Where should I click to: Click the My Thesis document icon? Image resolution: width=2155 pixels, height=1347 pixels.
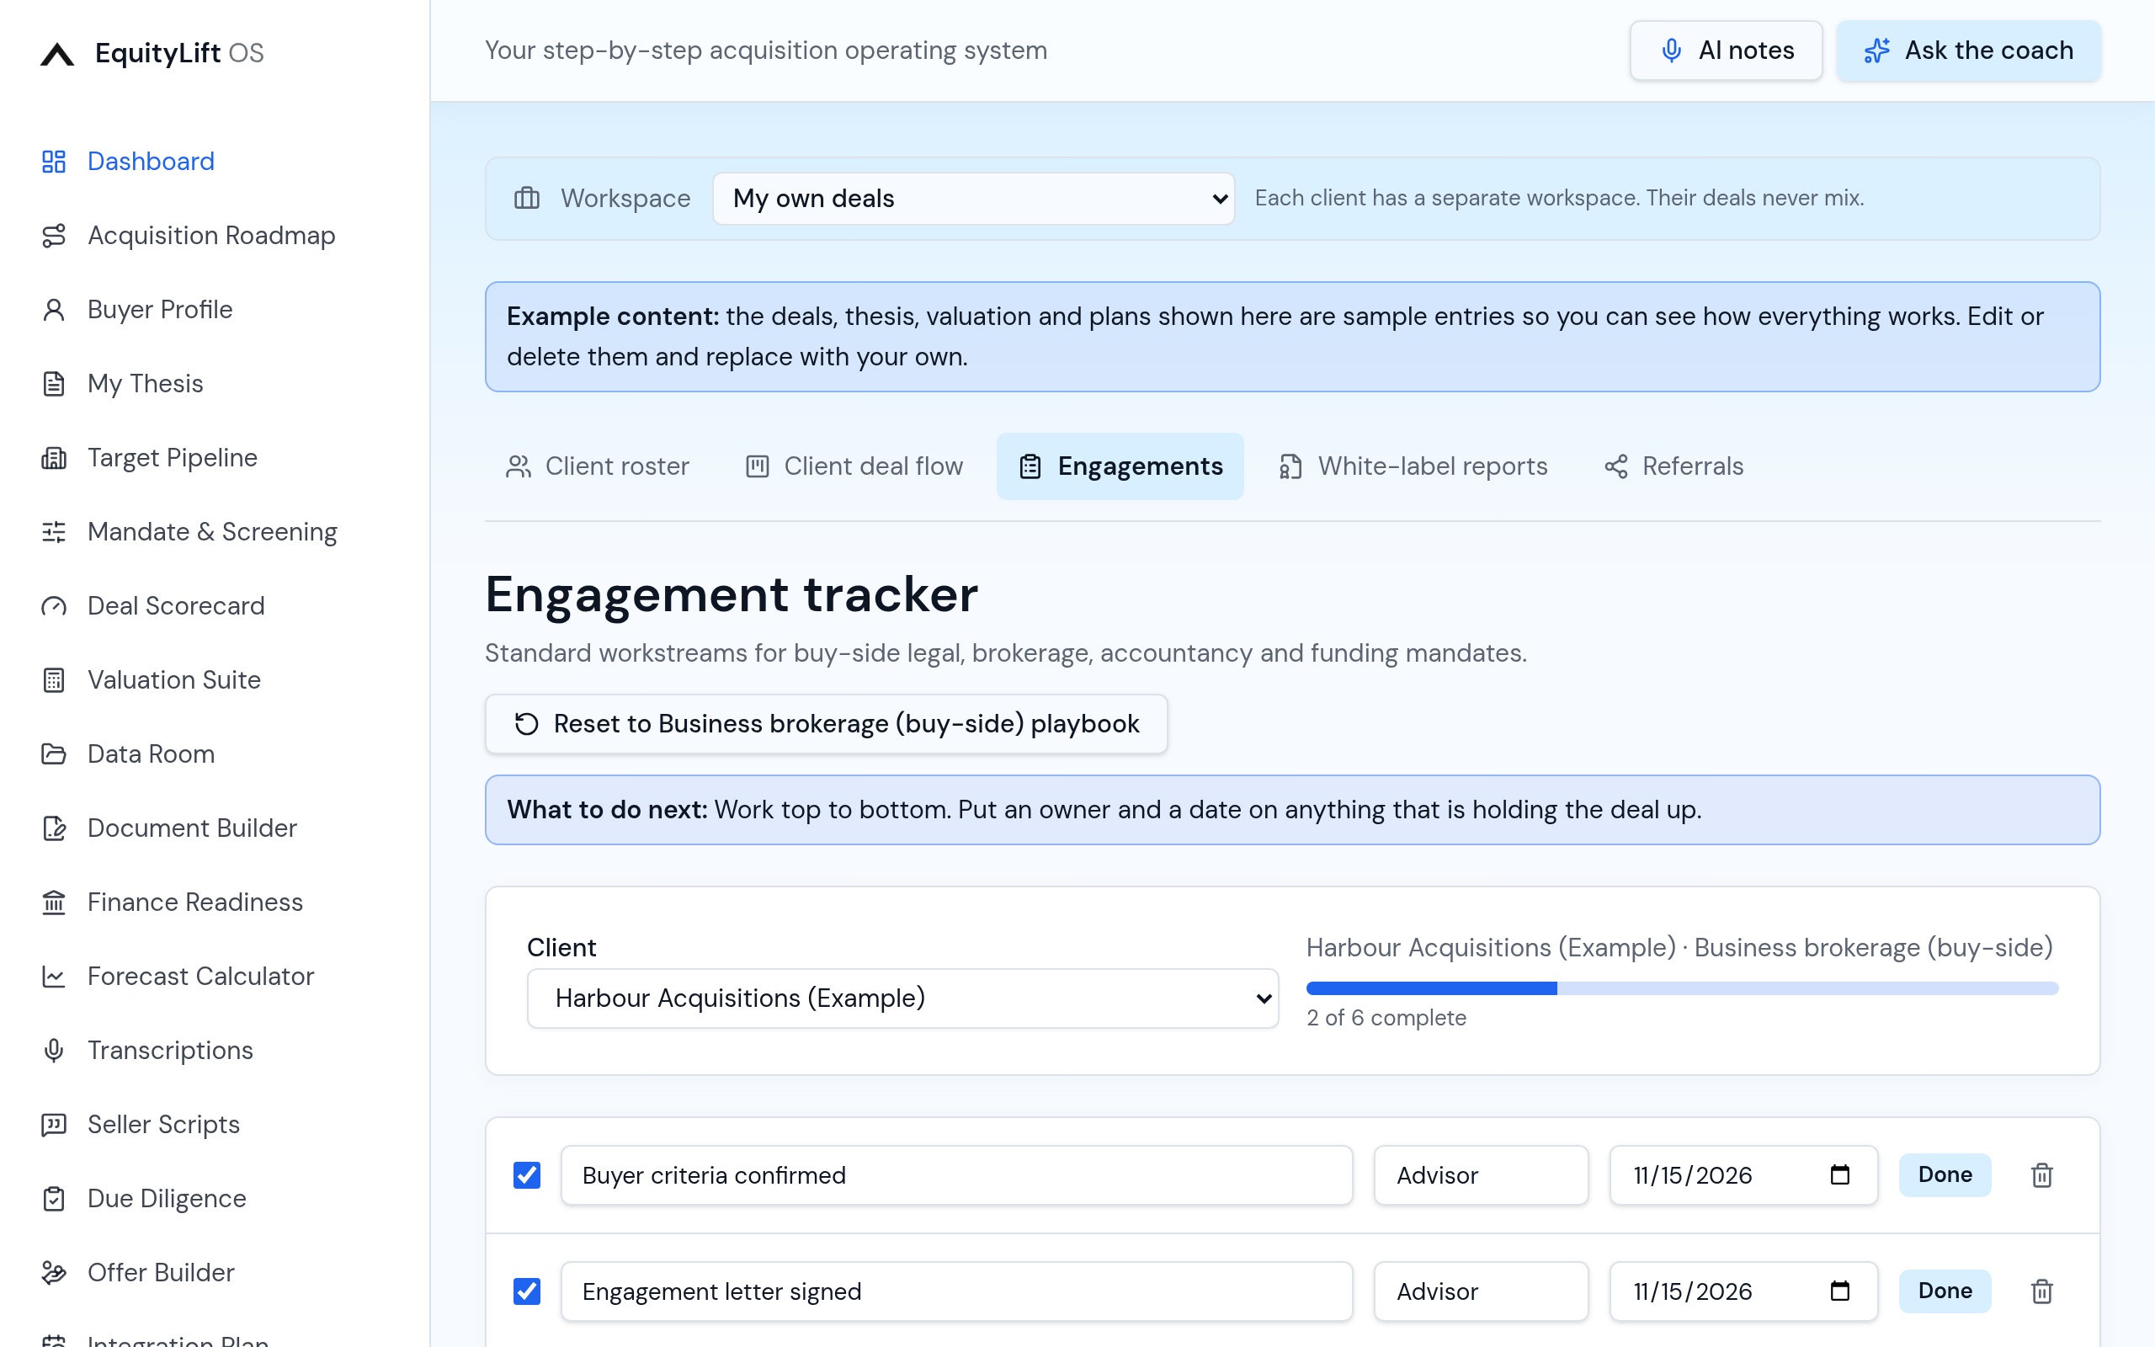[x=55, y=383]
